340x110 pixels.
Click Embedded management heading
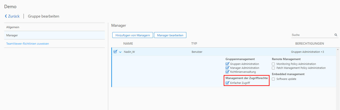pyautogui.click(x=288, y=74)
